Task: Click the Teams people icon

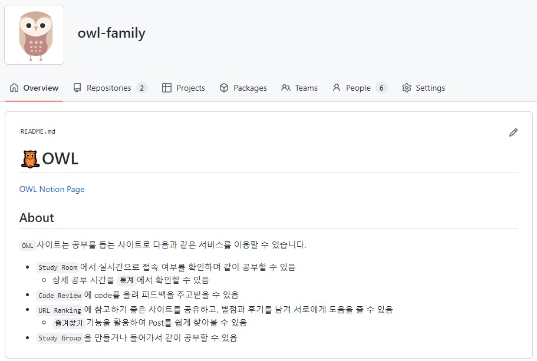Action: tap(286, 88)
